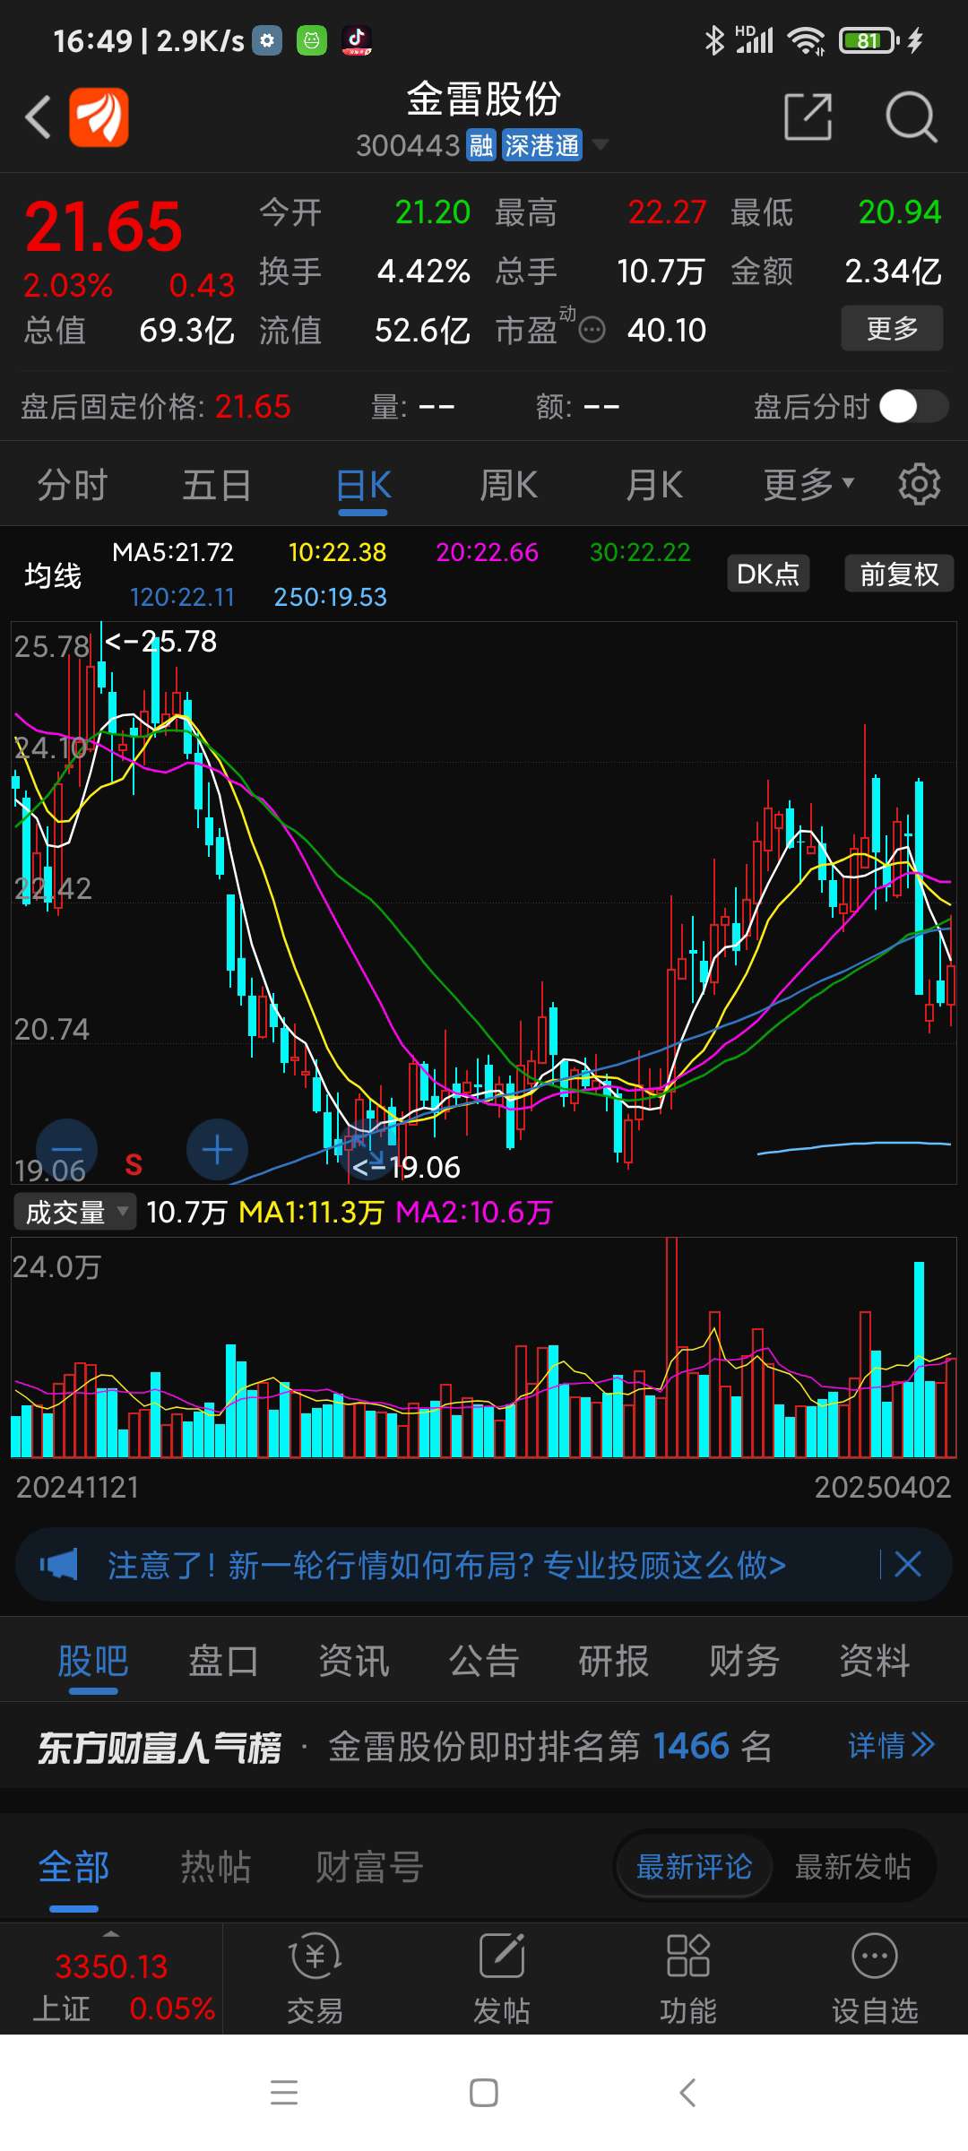Viewport: 968px width, 2151px height.
Task: Tap the MA5:21.72 value
Action: pyautogui.click(x=173, y=552)
